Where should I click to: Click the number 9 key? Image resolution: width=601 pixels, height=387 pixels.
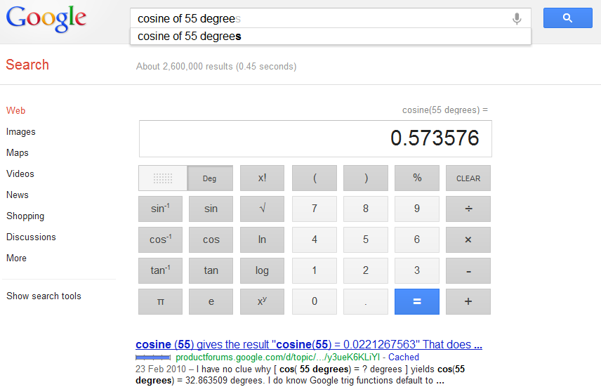pos(417,209)
